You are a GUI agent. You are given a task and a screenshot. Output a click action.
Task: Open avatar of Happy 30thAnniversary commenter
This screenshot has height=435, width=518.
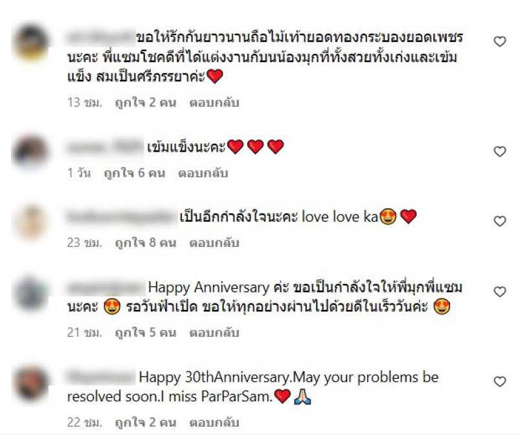pos(30,382)
